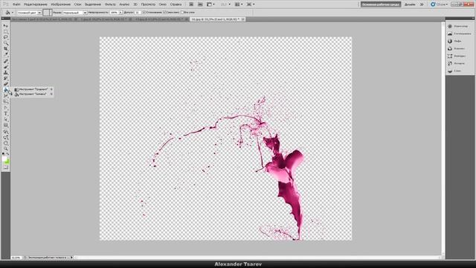Open the Непрозрачность slider arrow

[120, 13]
